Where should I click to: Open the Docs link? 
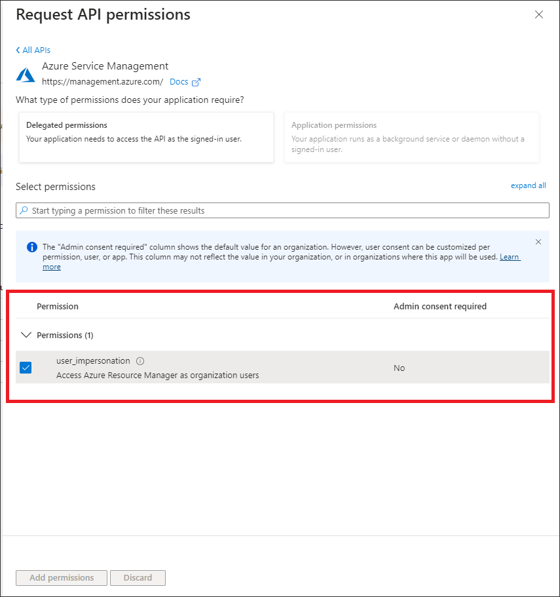[178, 82]
